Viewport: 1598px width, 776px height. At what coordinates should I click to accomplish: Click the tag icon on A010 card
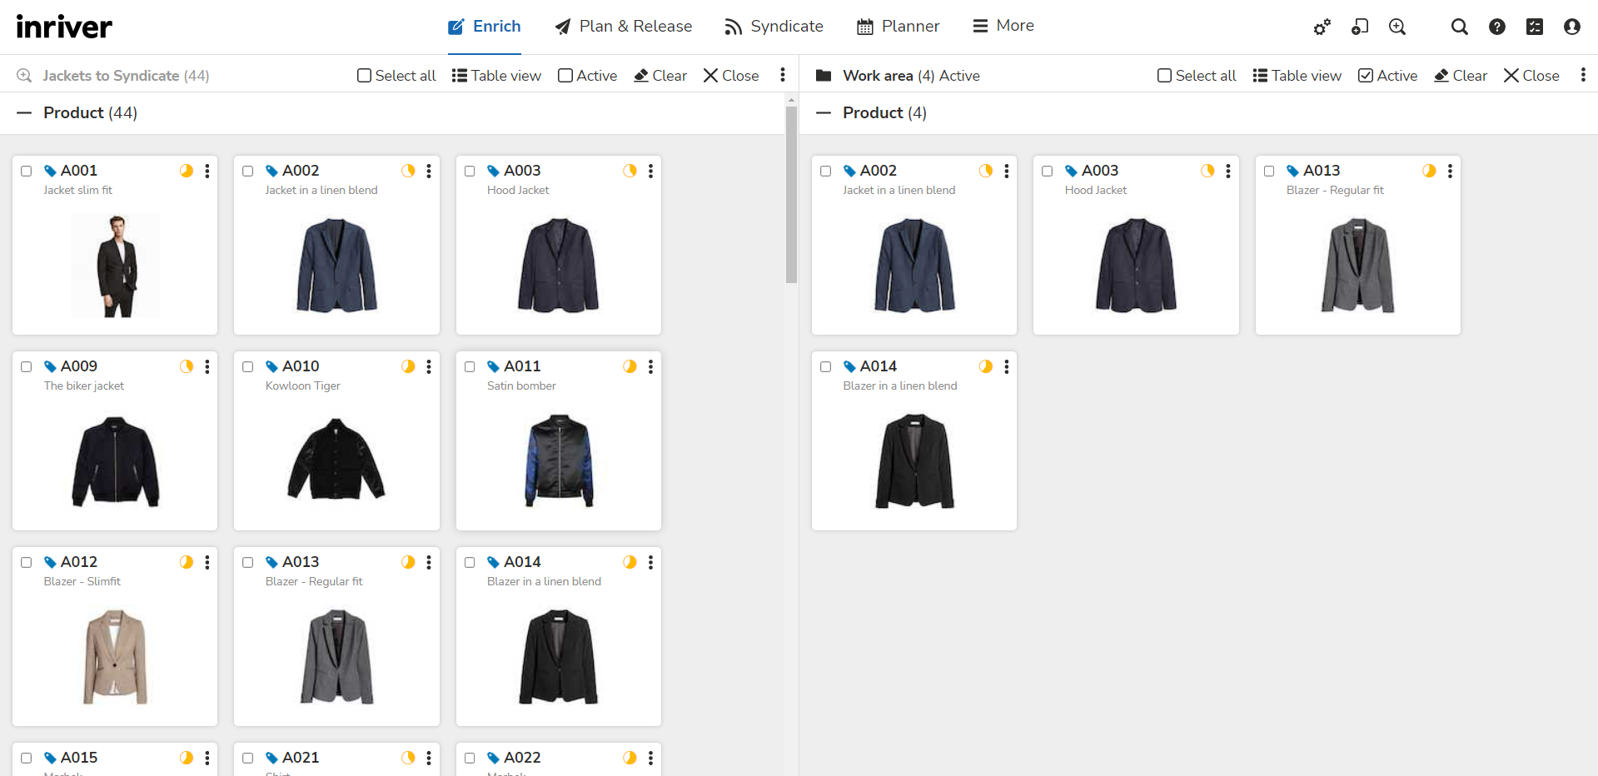271,366
